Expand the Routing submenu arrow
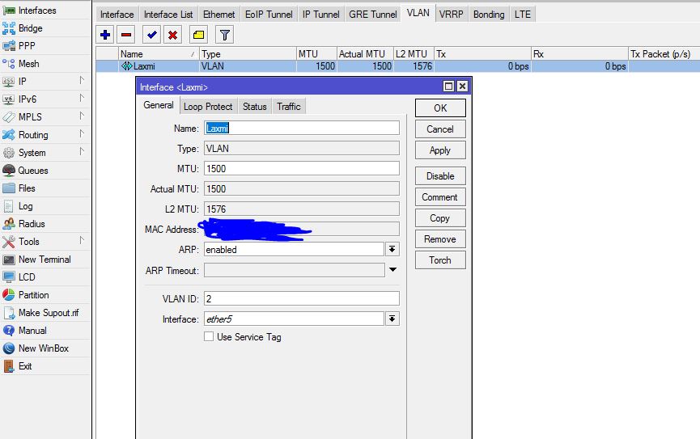This screenshot has width=700, height=439. (x=82, y=134)
